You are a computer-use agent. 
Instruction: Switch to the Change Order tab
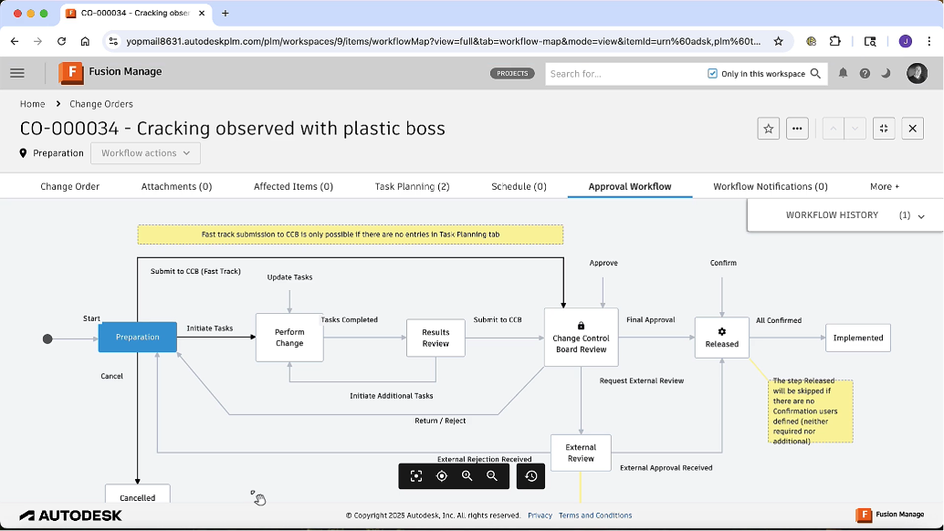point(69,186)
